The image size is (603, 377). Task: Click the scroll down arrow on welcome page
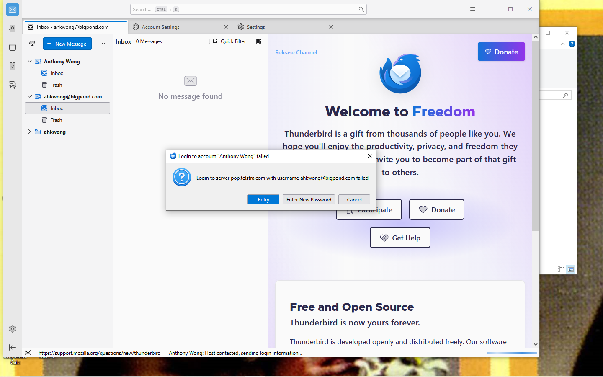(536, 344)
